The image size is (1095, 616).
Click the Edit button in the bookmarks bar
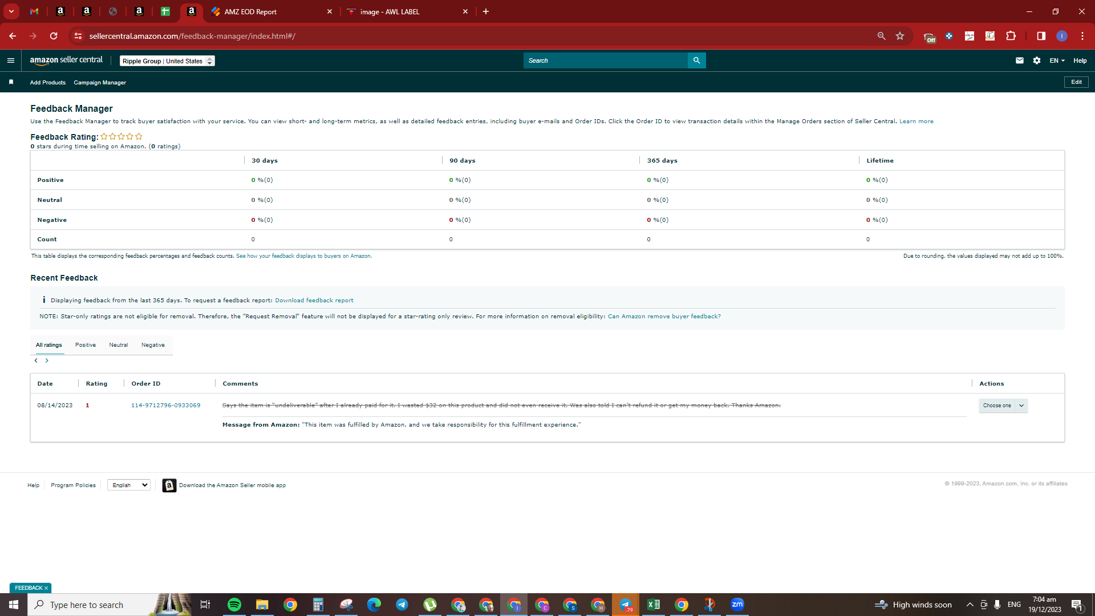pos(1076,82)
